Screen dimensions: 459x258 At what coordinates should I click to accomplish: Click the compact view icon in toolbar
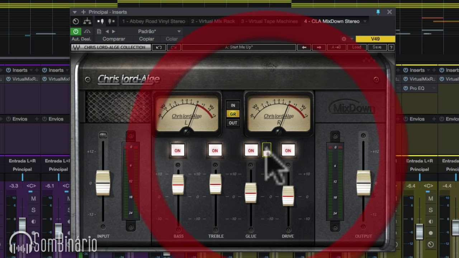pos(101,21)
